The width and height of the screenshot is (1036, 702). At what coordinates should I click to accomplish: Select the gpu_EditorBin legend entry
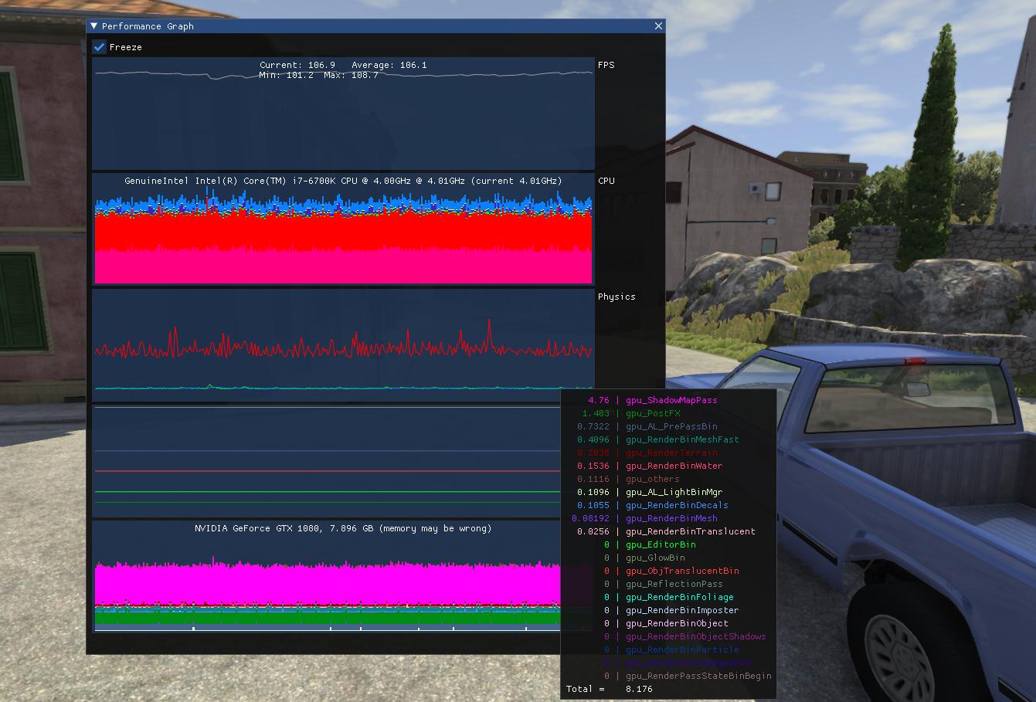[x=661, y=544]
